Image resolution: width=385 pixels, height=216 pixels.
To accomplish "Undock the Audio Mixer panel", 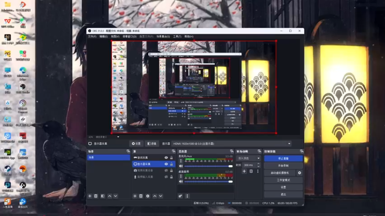I will [231, 151].
